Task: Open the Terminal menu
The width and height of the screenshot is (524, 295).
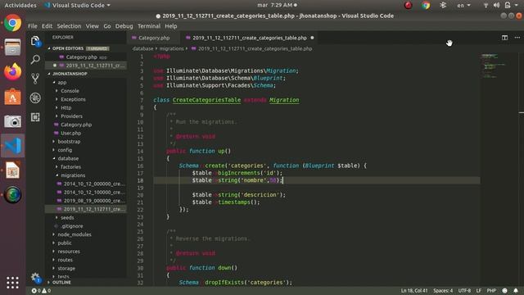Action: (x=149, y=26)
